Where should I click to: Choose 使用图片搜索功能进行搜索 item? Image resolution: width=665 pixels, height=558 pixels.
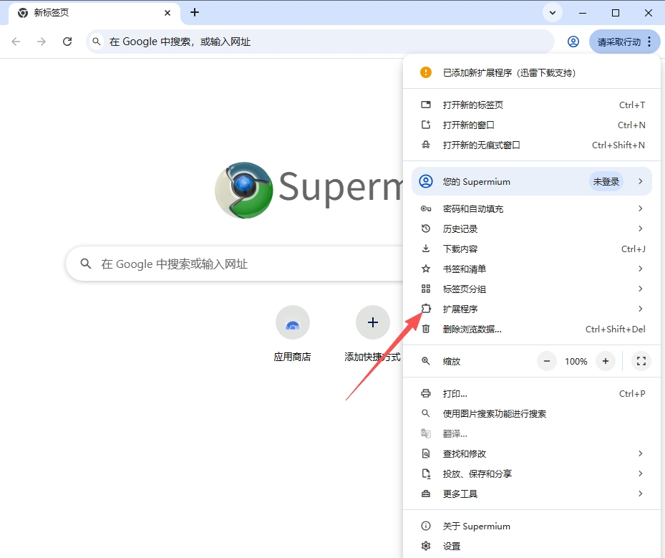click(531, 413)
